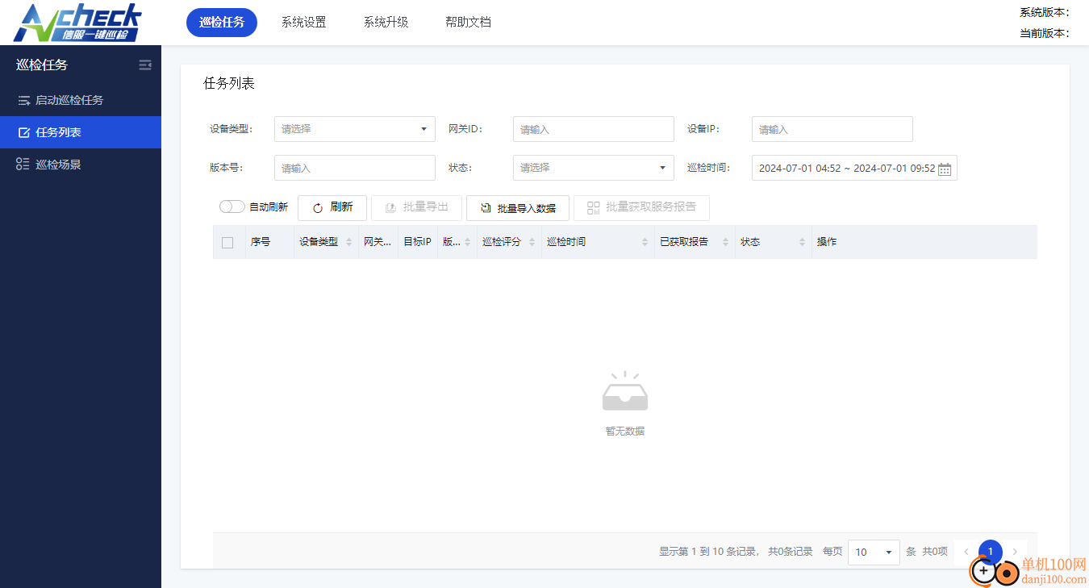Toggle the 自动刷新 switch

[232, 207]
